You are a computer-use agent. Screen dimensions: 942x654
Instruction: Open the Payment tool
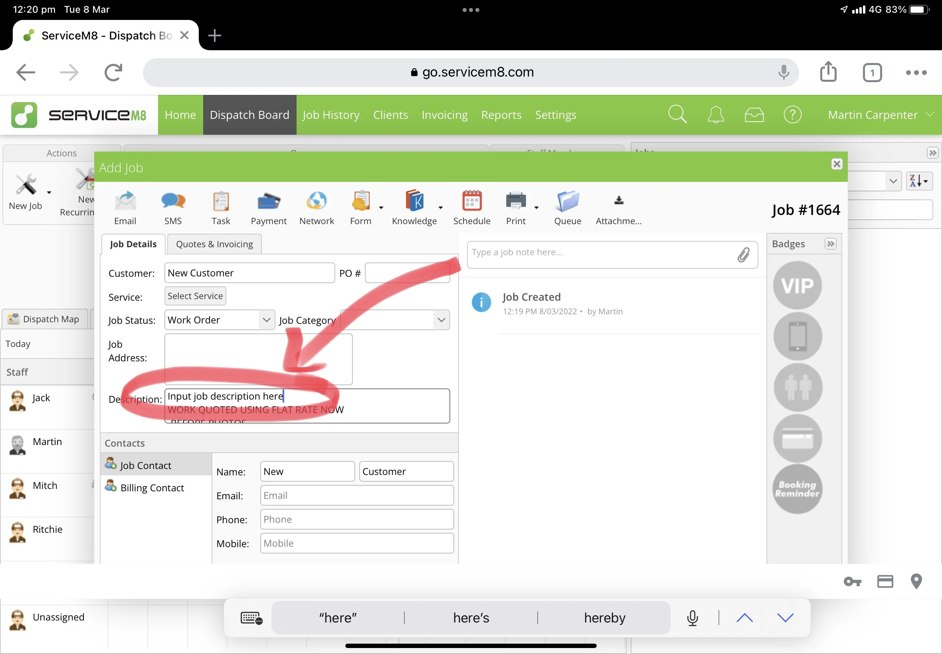[269, 202]
